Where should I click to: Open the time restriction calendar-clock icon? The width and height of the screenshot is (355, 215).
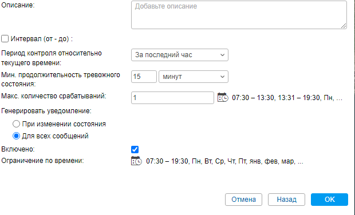coord(136,161)
